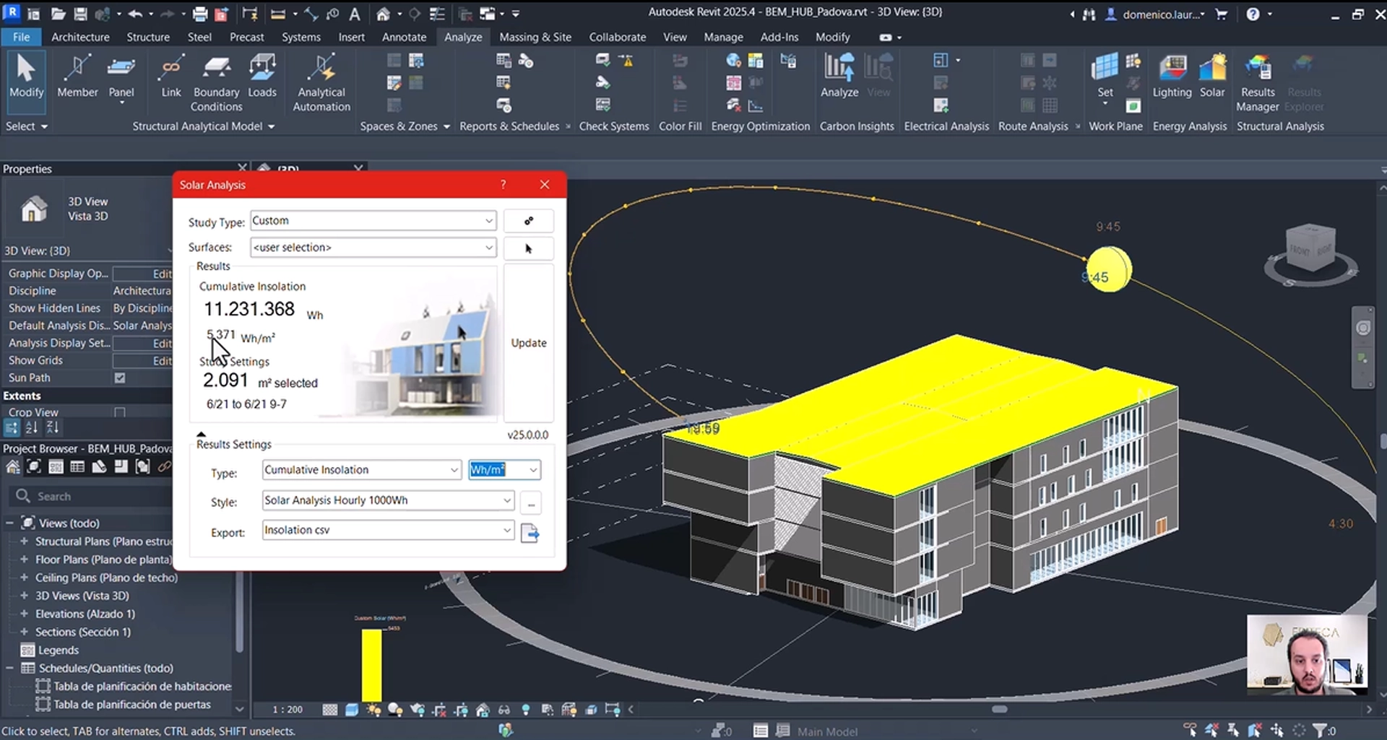Uncheck the Sun Path checkbox
Viewport: 1387px width, 740px height.
click(x=120, y=378)
